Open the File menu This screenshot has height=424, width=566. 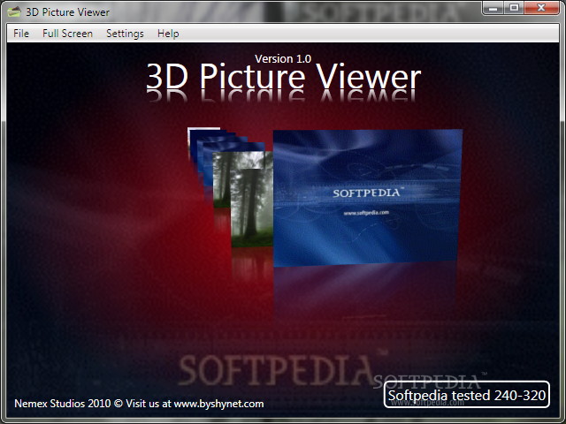pos(21,34)
